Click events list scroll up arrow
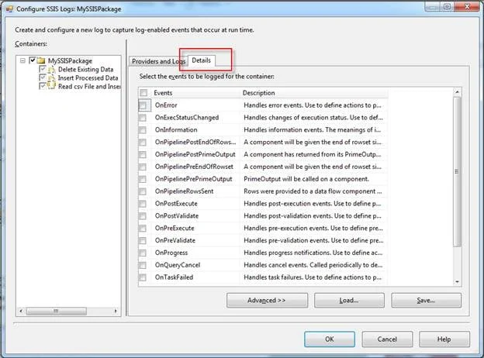Image resolution: width=484 pixels, height=358 pixels. click(457, 92)
